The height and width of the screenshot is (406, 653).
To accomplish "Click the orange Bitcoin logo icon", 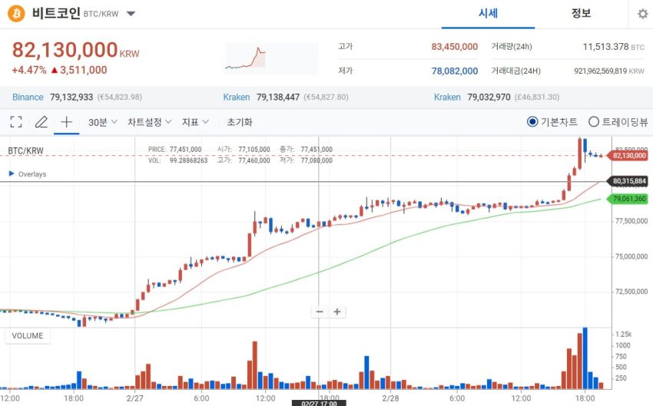I will (x=16, y=13).
